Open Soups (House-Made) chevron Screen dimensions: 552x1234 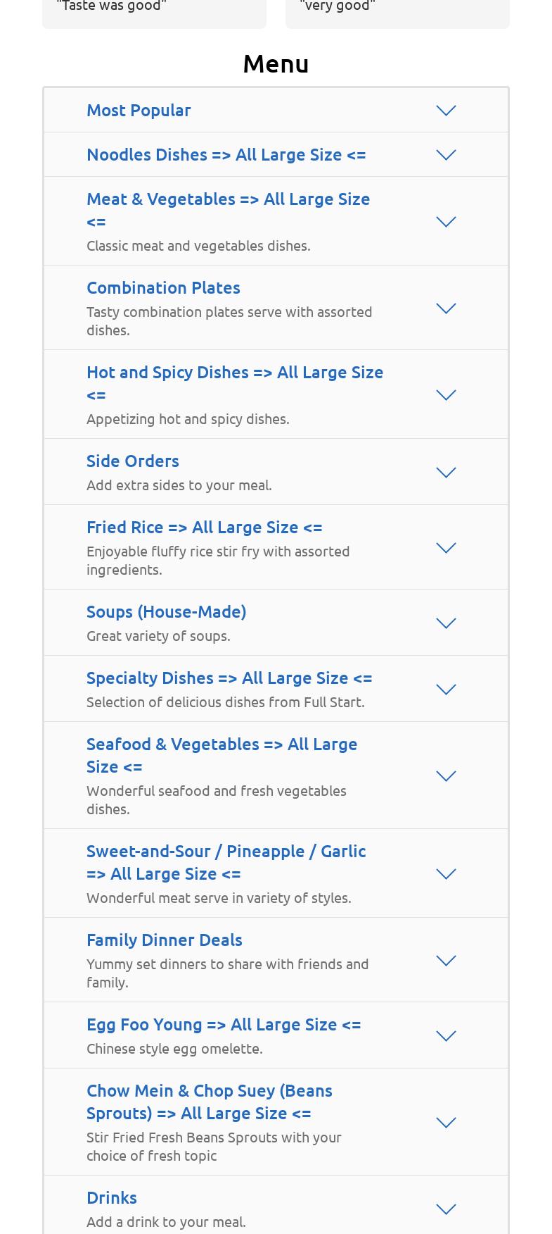[x=446, y=623]
